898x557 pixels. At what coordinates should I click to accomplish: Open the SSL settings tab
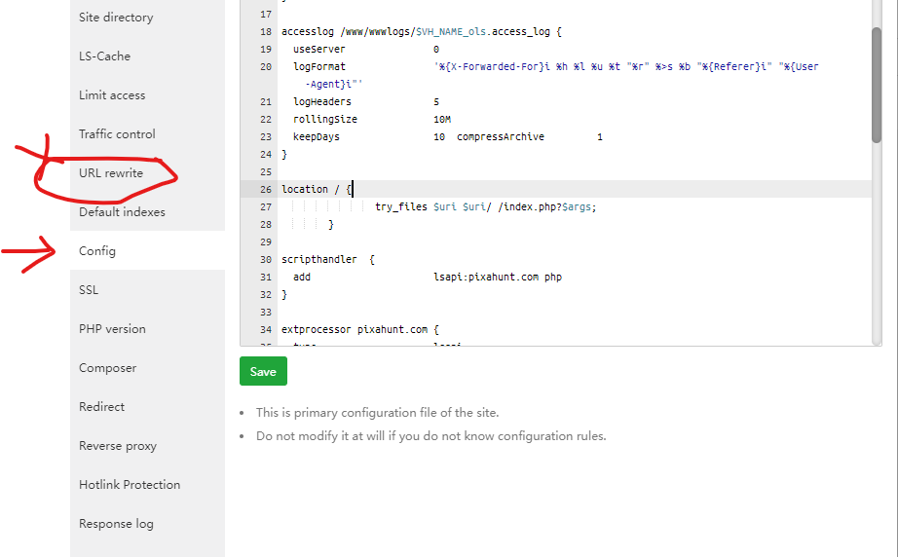tap(89, 290)
